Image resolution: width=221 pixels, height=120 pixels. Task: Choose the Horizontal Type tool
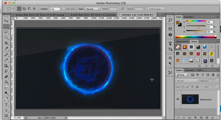(x=6, y=105)
